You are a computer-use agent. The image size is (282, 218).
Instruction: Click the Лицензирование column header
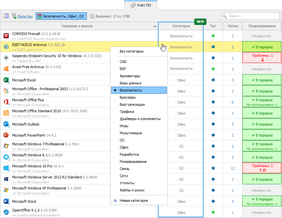click(262, 26)
